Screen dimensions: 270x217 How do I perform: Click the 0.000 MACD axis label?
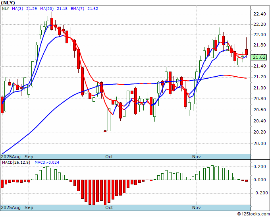pyautogui.click(x=260, y=180)
